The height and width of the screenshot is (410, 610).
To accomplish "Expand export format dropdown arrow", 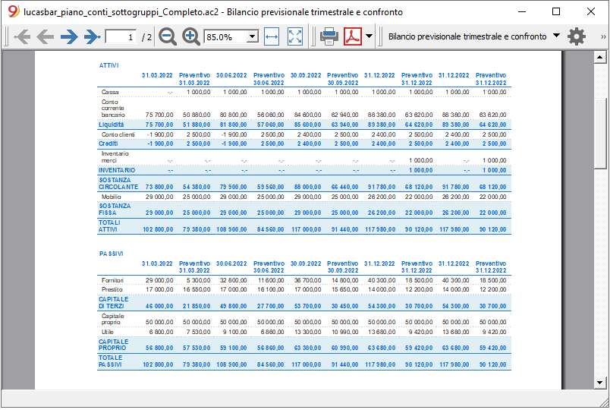I will pos(369,36).
